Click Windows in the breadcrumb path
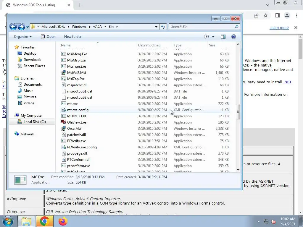 [x=79, y=27]
